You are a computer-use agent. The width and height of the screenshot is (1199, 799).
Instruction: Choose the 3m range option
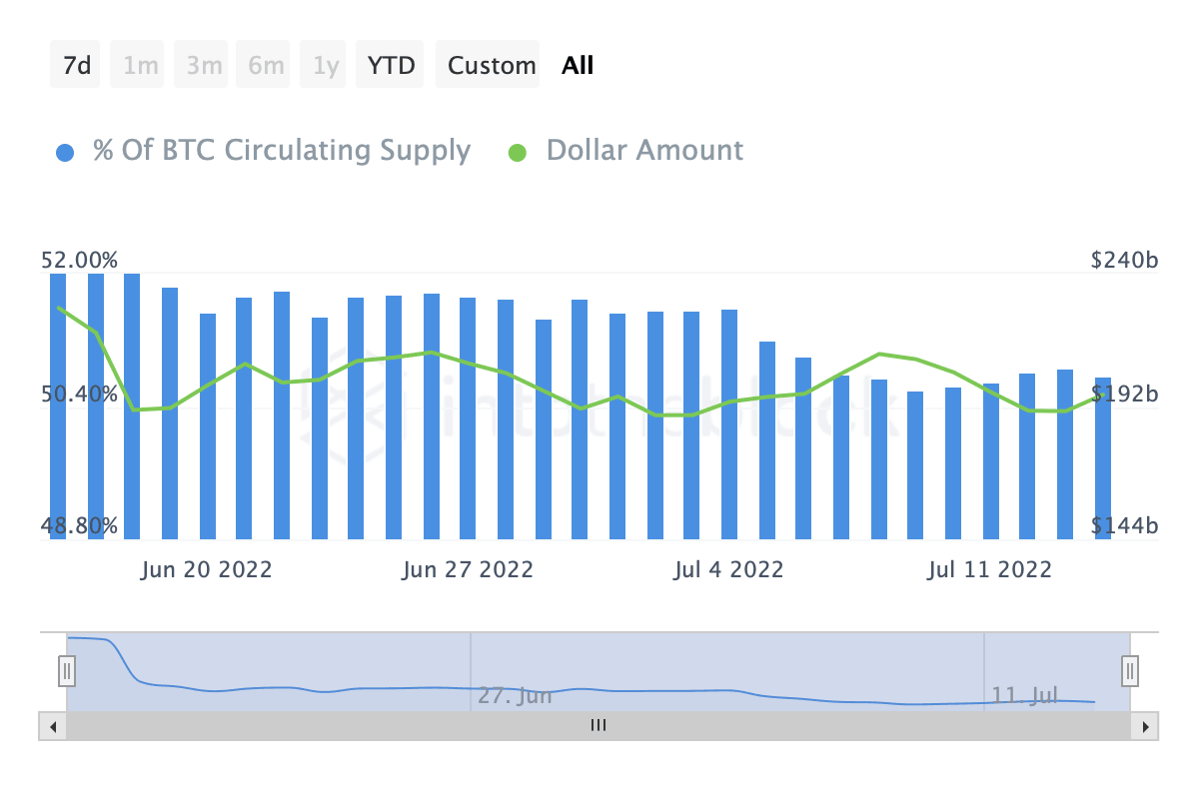204,66
